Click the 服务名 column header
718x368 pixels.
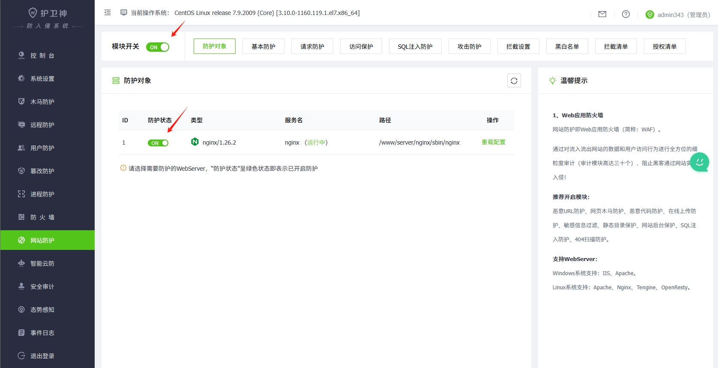pos(294,120)
